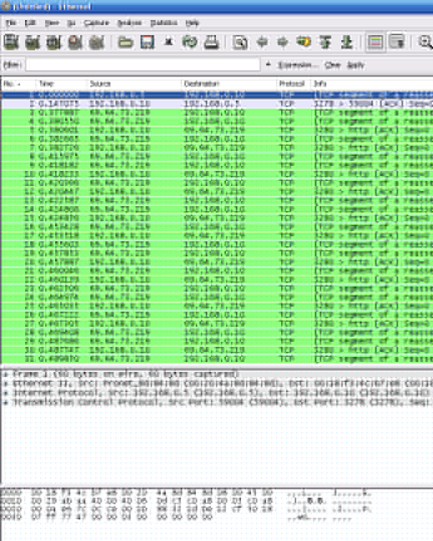
Task: Expand the Transmission Control Protocol row
Action: point(6,402)
